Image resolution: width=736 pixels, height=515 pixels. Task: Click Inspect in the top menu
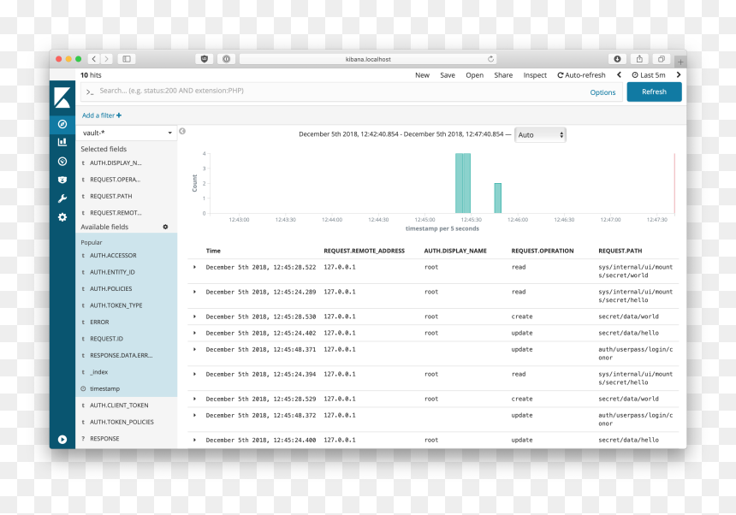click(535, 75)
